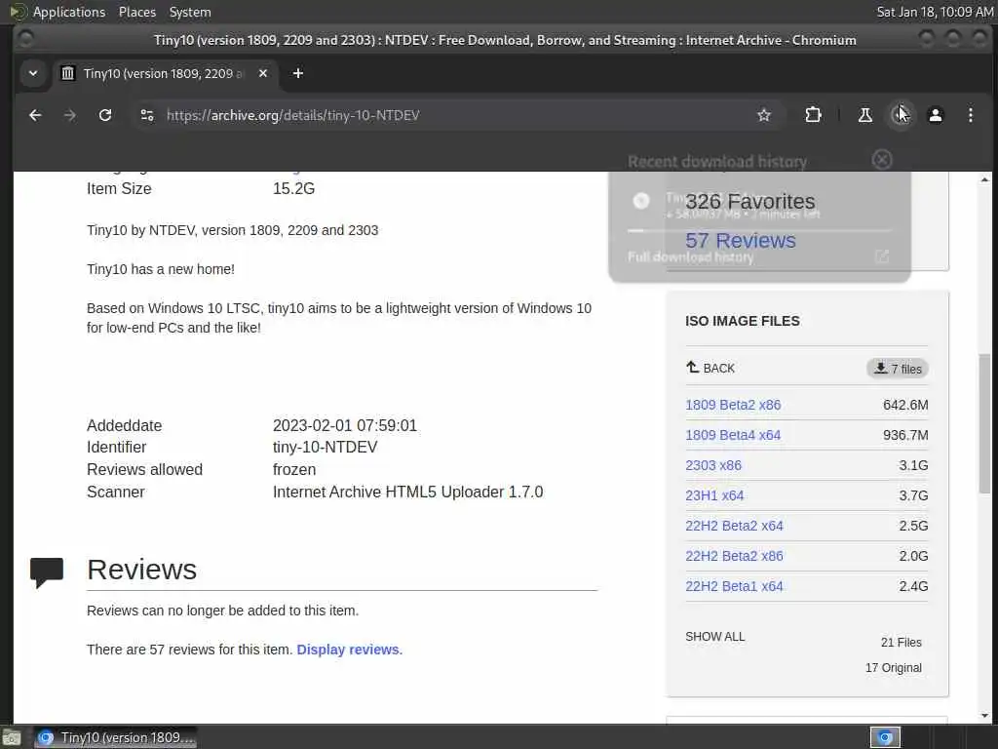Click the page scrollbar thumb
Screen dimensions: 998x749
(x=984, y=423)
